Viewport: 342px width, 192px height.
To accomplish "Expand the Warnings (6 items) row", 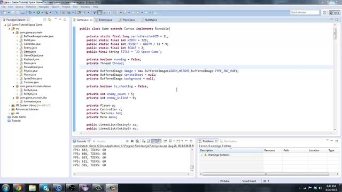I will click(x=201, y=155).
